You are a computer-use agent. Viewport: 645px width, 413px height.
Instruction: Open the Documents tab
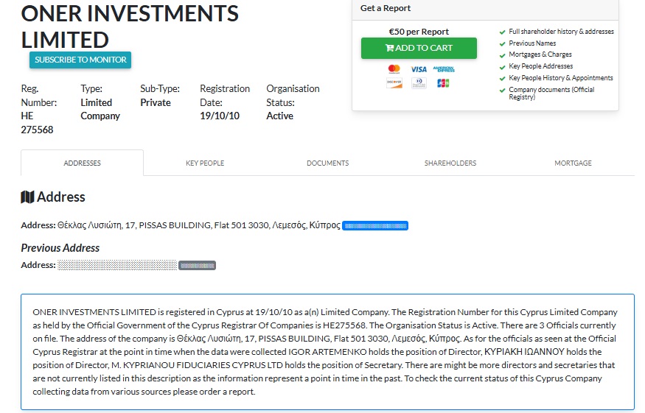(x=327, y=163)
